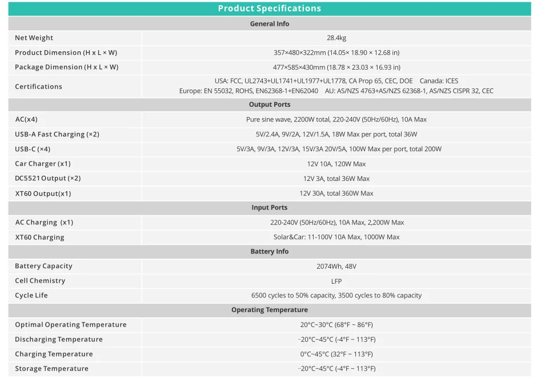The height and width of the screenshot is (383, 541).
Task: Click the Operating Temperature section header
Action: coord(270,310)
